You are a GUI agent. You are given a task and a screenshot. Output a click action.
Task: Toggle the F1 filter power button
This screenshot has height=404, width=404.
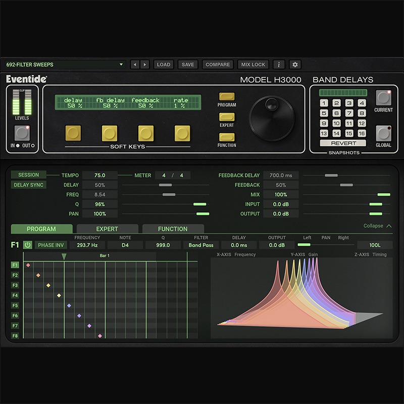point(28,245)
